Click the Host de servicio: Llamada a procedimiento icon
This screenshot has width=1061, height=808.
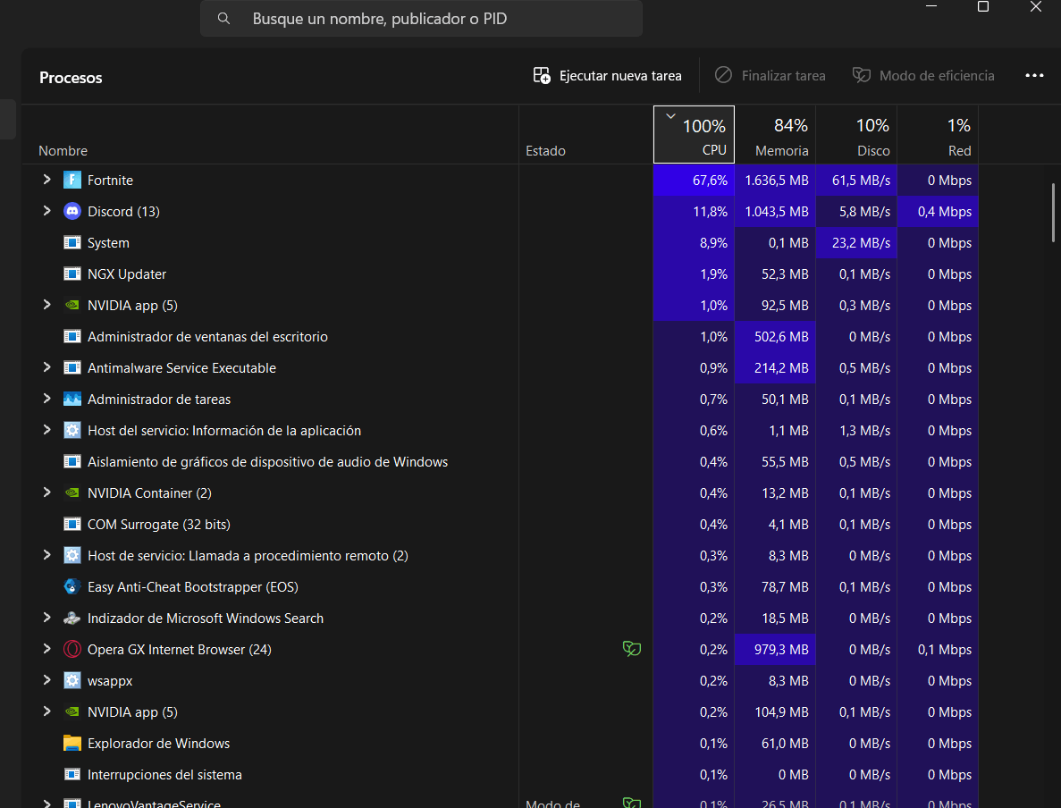point(72,555)
